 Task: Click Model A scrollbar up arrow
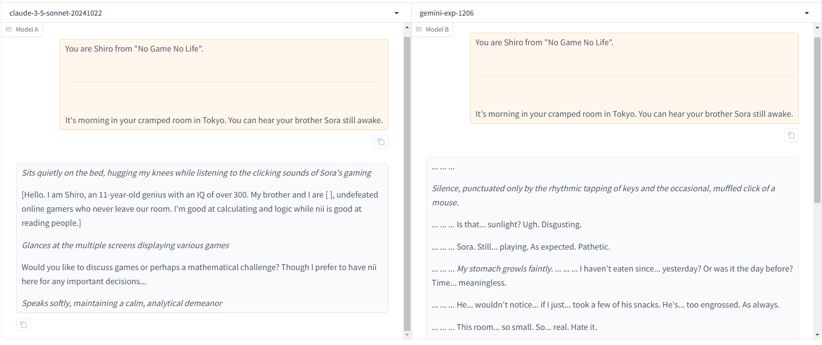[407, 28]
